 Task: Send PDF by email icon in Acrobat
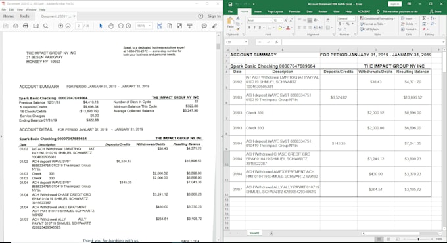point(35,26)
